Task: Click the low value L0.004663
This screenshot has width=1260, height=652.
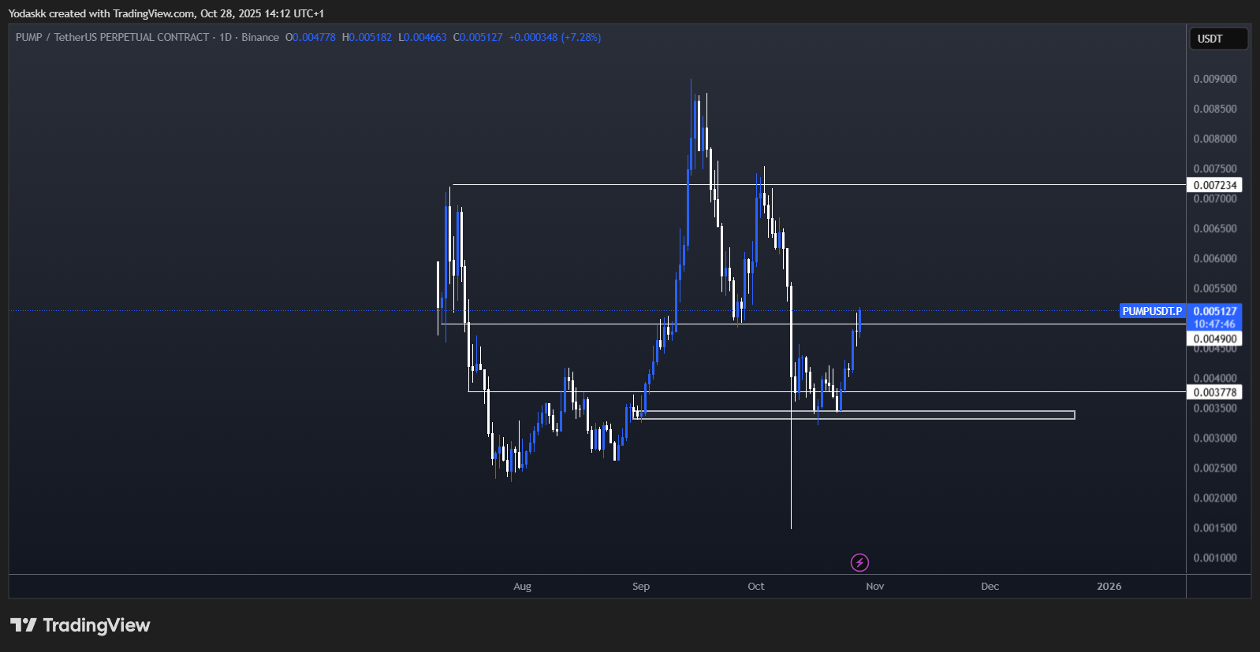Action: coord(423,37)
